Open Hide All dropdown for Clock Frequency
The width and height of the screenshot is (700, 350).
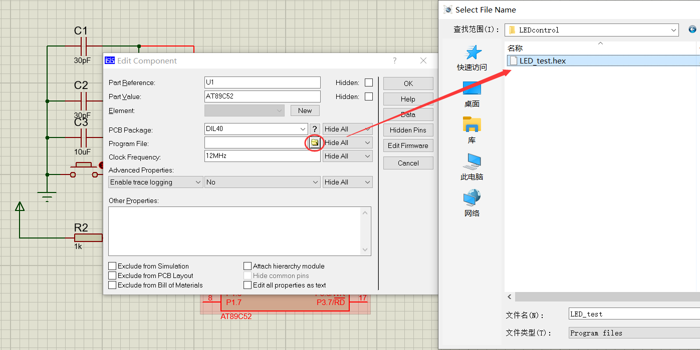click(x=348, y=156)
